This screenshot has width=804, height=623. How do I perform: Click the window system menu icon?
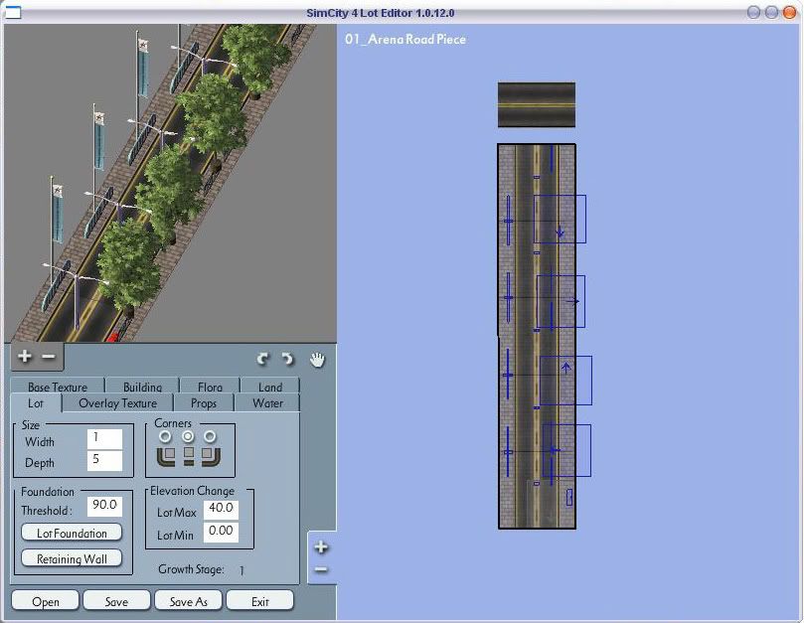click(x=13, y=12)
